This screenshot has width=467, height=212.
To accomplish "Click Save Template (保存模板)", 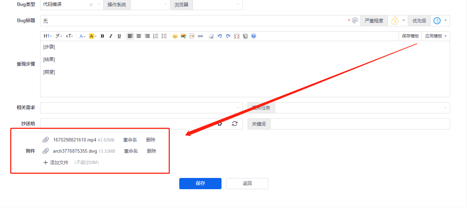I will point(410,36).
